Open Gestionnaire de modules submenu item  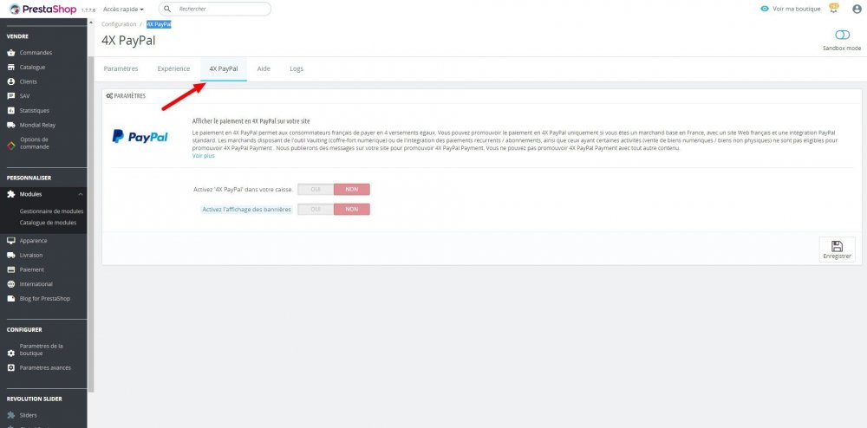click(51, 211)
